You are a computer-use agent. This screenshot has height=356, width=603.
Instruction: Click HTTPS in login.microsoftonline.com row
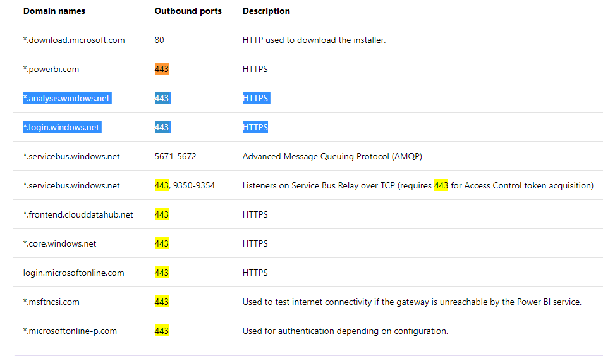255,273
